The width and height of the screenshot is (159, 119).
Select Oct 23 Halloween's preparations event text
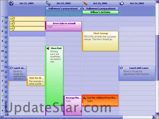[x=101, y=9]
